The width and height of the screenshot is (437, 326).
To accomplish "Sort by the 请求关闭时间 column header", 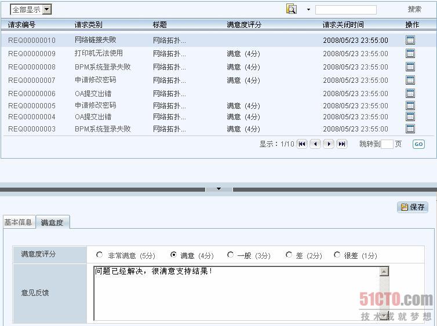I will click(x=343, y=25).
